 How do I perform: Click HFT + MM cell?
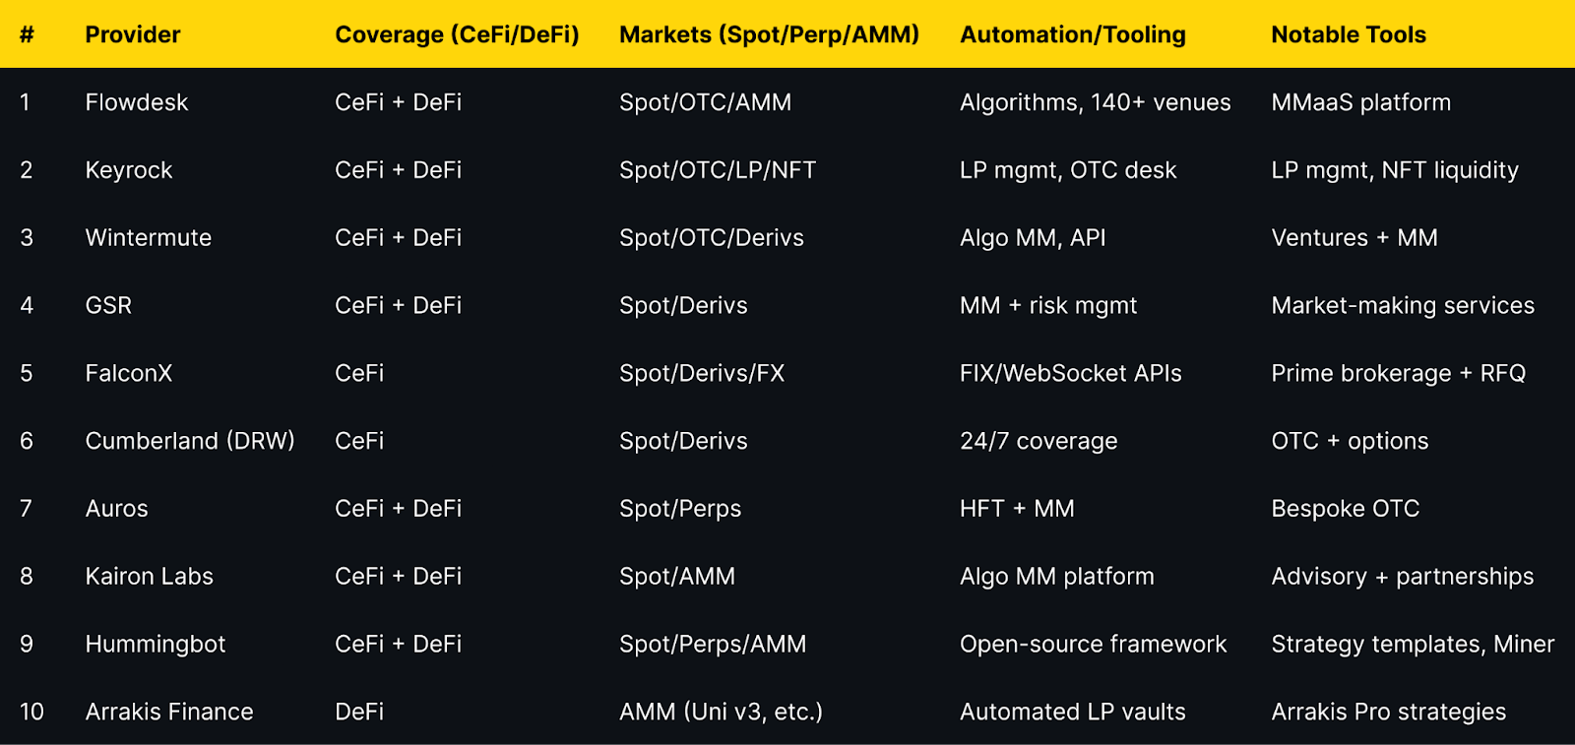pos(1017,509)
